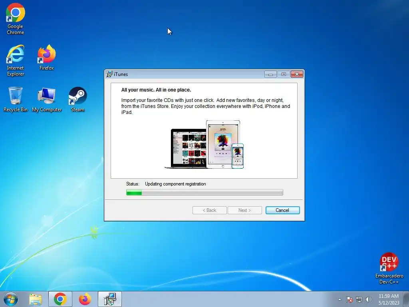Open File Explorer from taskbar

pos(36,299)
